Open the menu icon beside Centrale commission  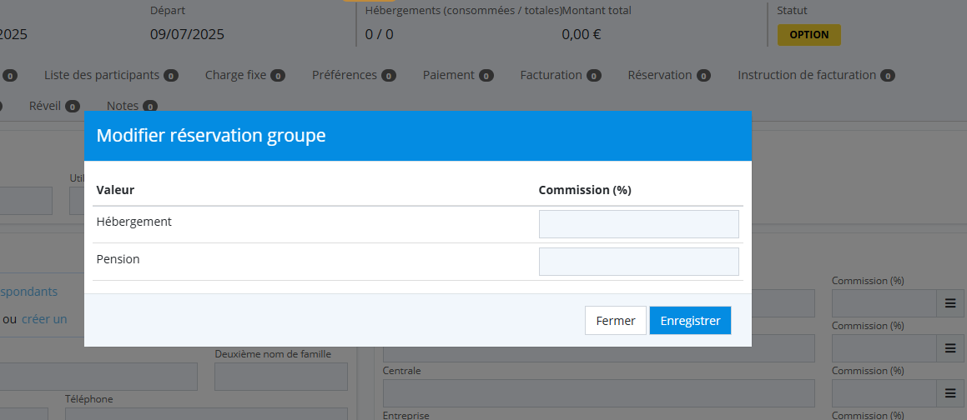[949, 392]
